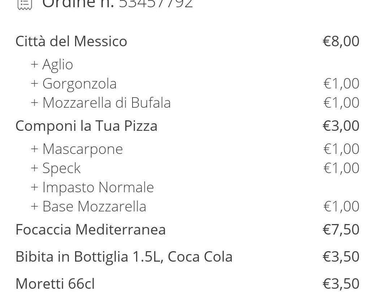Click the + Base Mozzarella option
The height and width of the screenshot is (292, 390).
pyautogui.click(x=88, y=207)
